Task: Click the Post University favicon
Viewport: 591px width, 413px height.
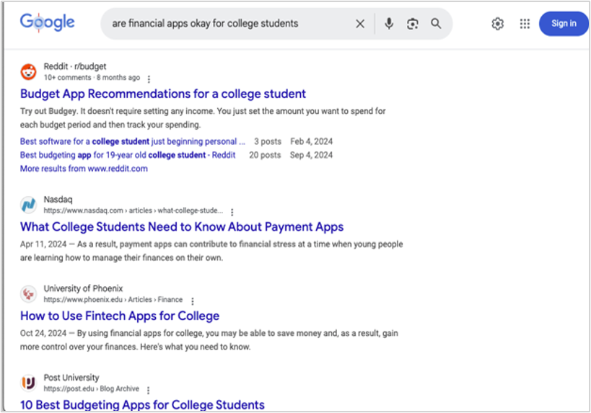Action: click(29, 383)
